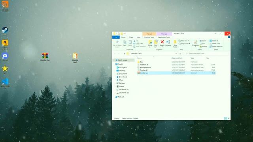This screenshot has width=253, height=142.
Task: Switch to large icons view via status bar
Action: click(x=228, y=118)
